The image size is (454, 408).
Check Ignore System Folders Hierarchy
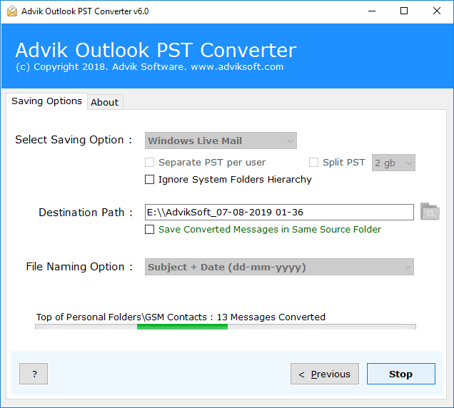(149, 180)
